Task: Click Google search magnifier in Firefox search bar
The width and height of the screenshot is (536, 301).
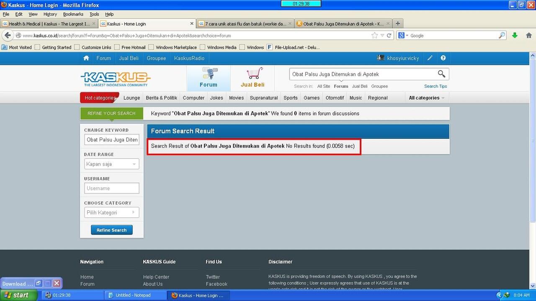Action: [502, 36]
